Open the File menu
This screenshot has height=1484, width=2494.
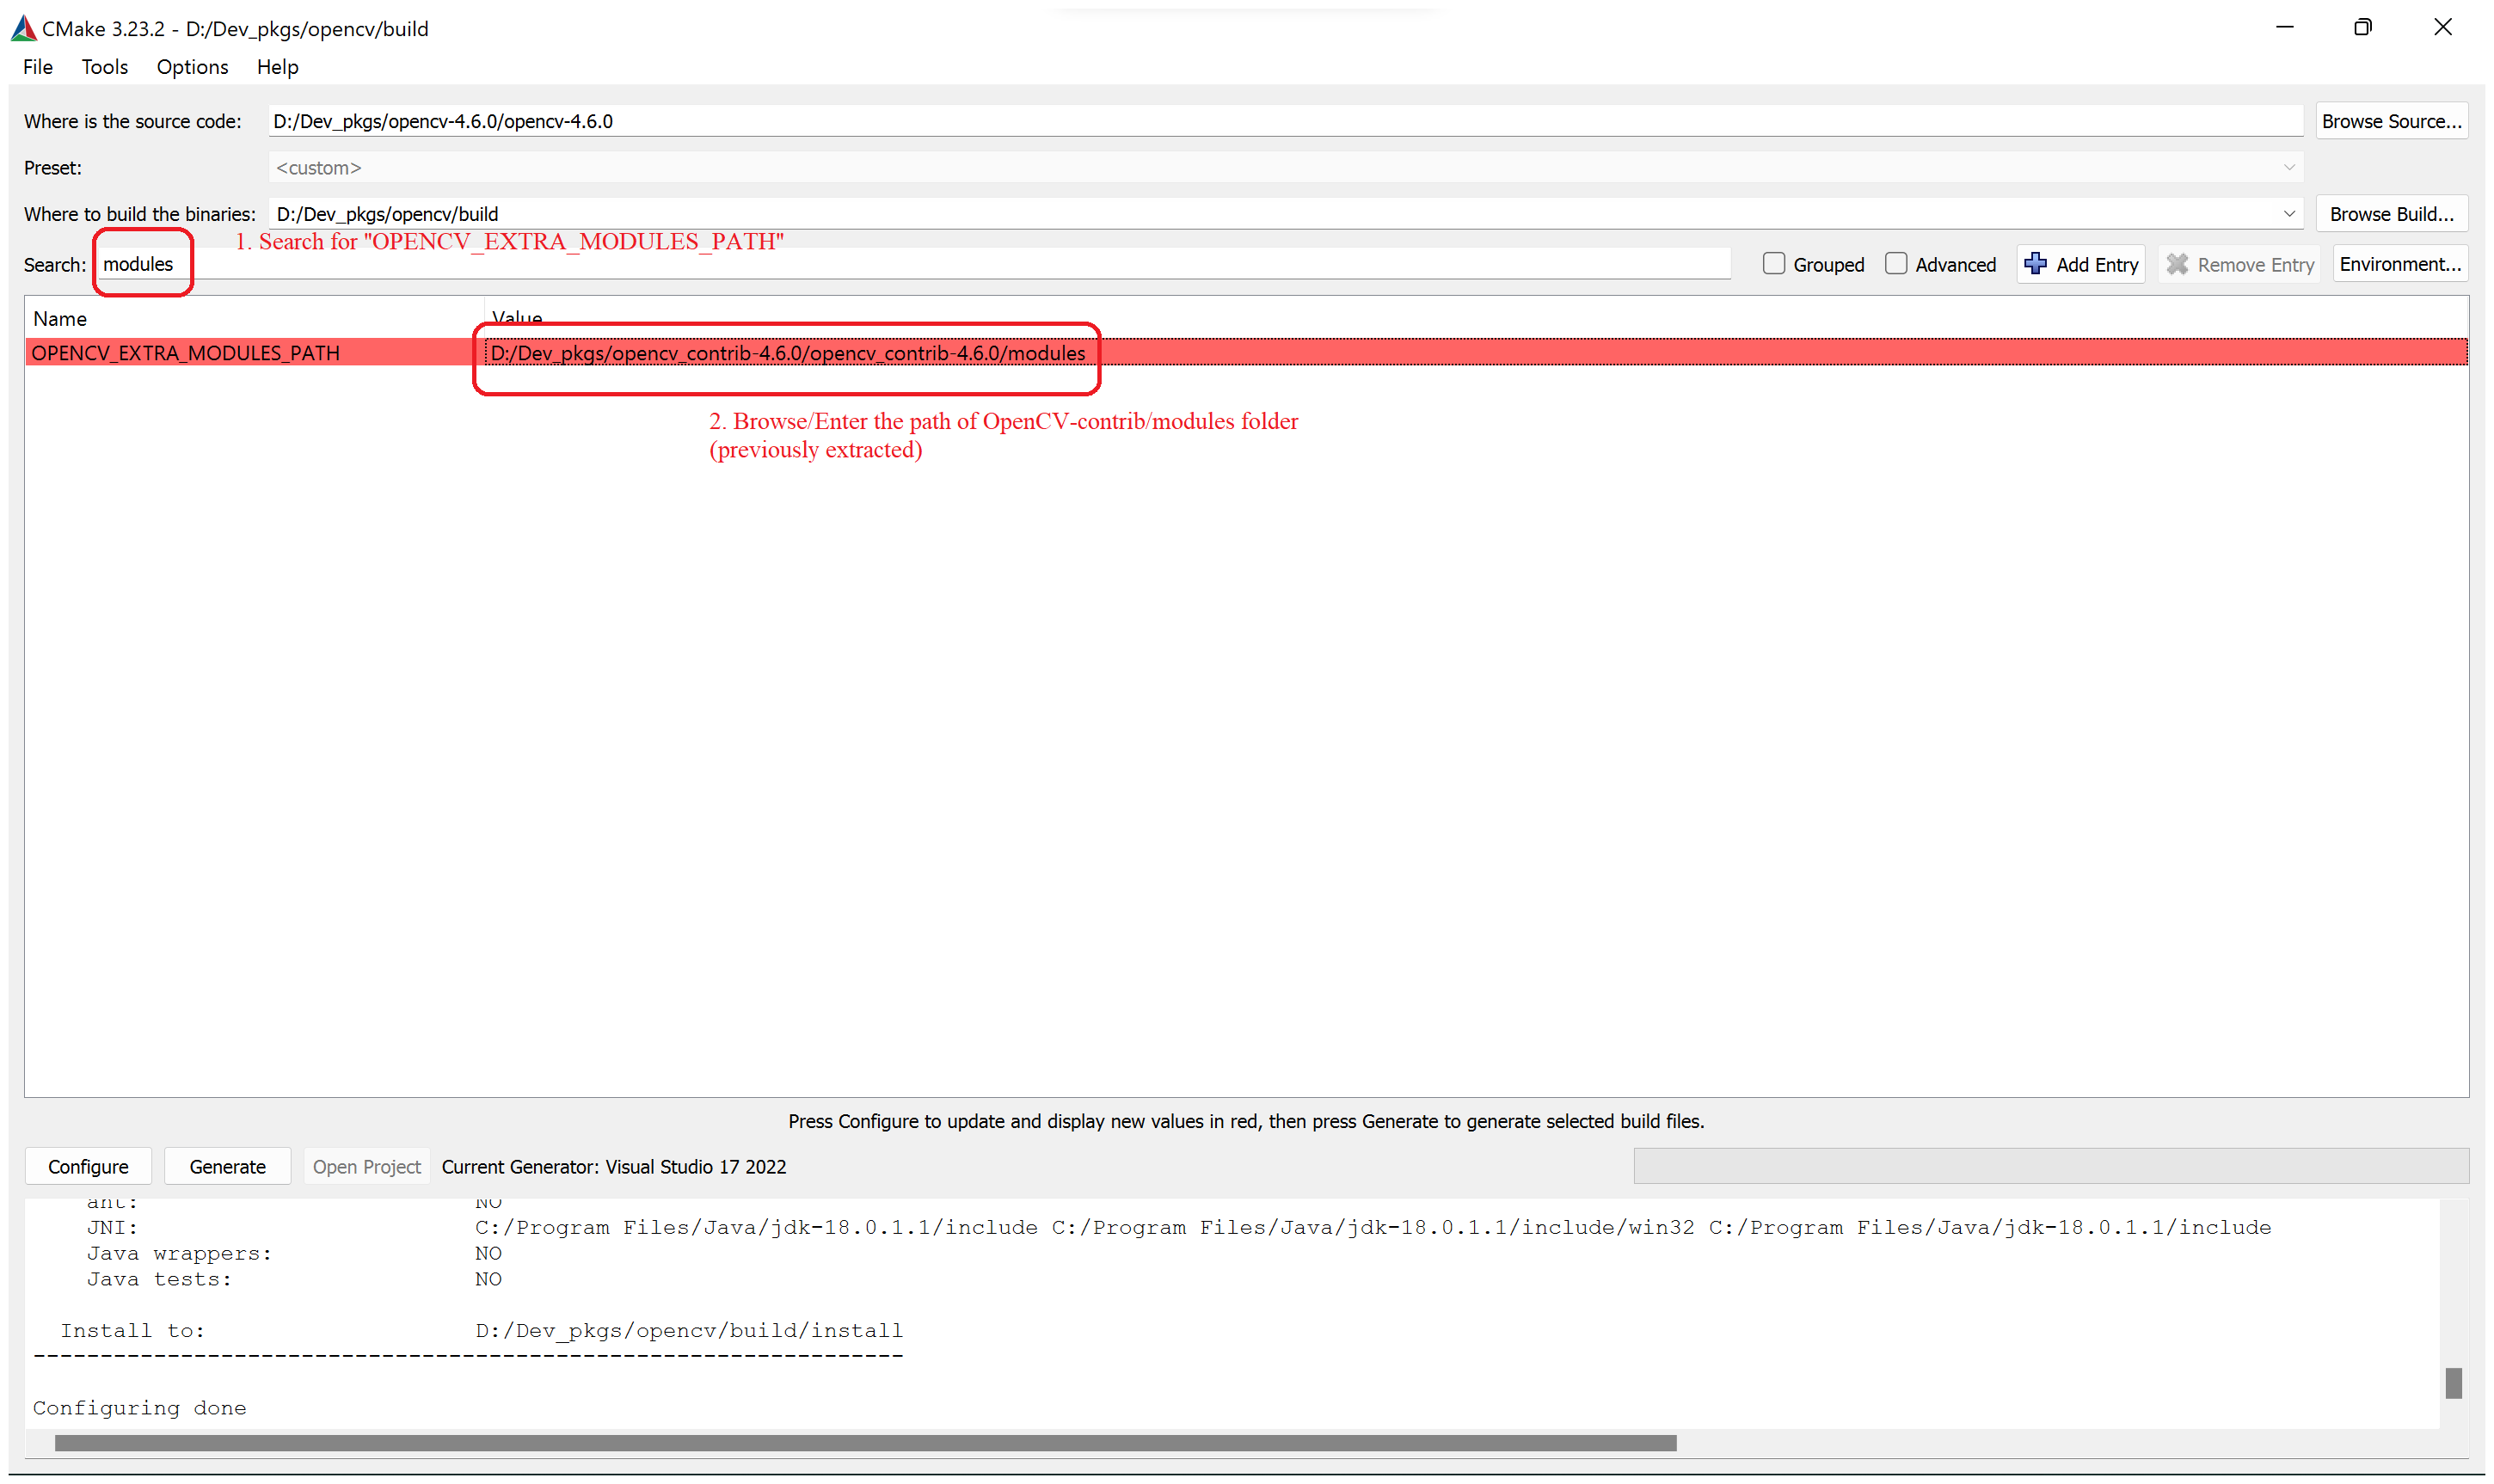tap(35, 65)
